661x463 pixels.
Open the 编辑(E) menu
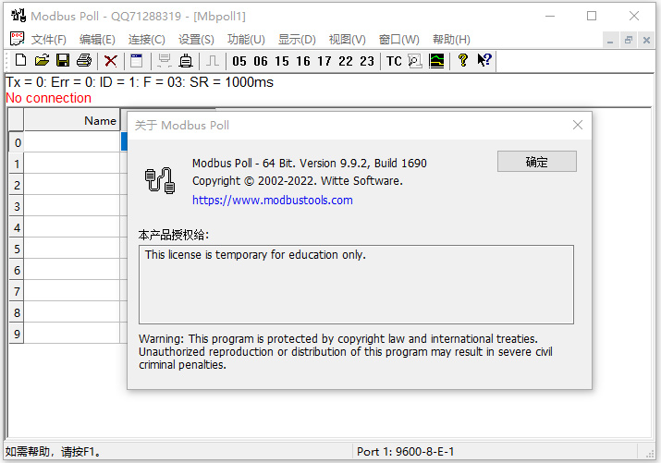pos(97,39)
